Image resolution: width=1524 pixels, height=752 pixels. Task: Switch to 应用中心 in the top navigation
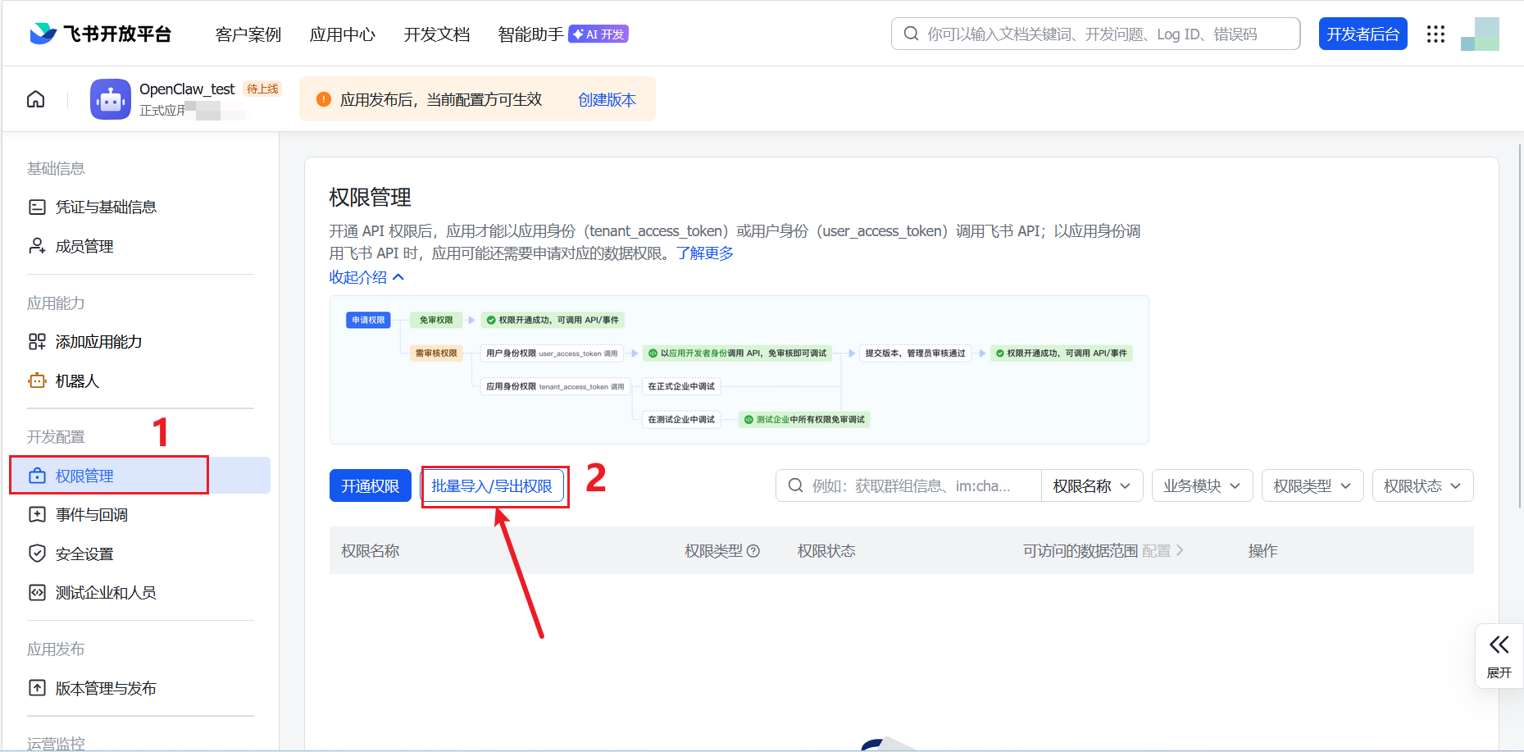[x=342, y=34]
